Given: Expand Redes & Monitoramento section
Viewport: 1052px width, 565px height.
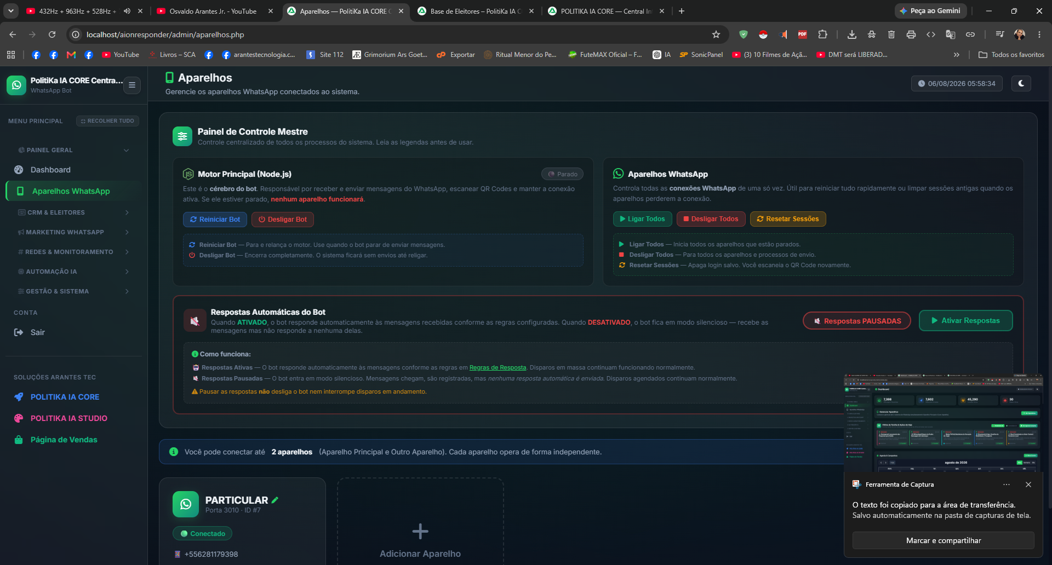Looking at the screenshot, I should point(73,252).
